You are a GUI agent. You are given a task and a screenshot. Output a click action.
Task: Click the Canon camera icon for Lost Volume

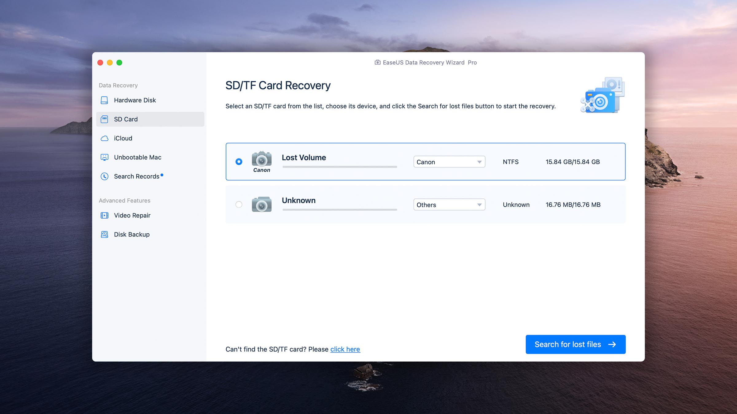click(262, 162)
